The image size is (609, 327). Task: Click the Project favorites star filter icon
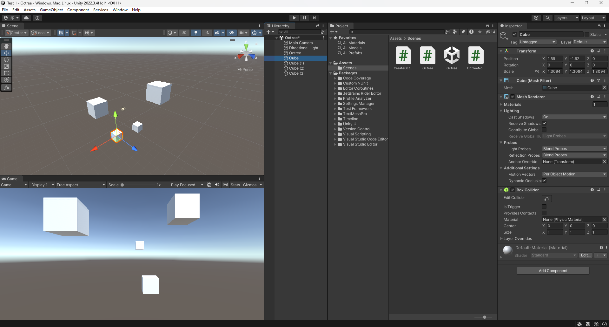coord(480,32)
